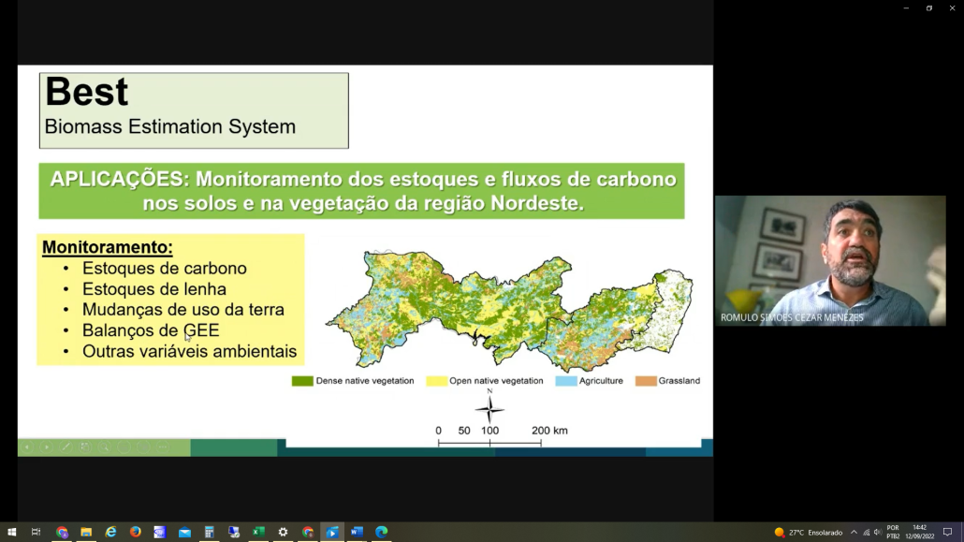
Task: Open the notification center icon
Action: [x=947, y=532]
